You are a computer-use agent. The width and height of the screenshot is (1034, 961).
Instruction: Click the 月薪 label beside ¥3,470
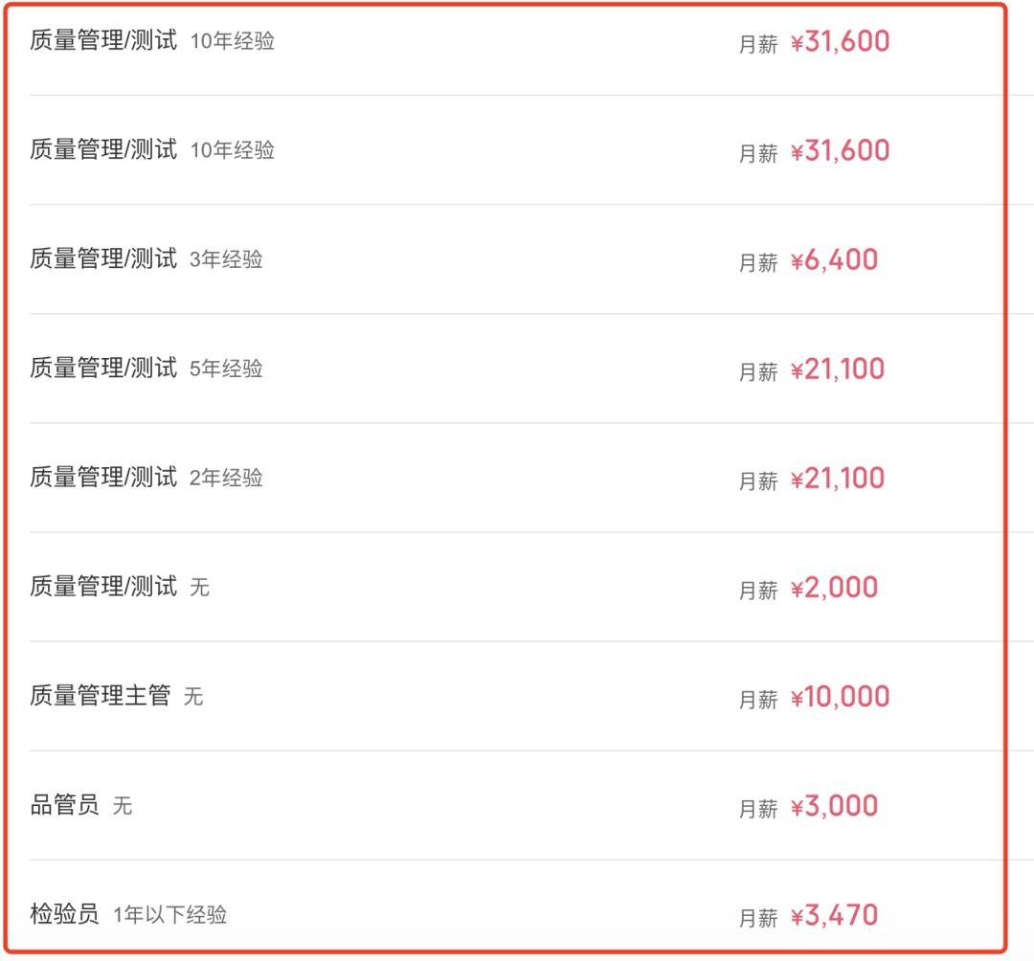pyautogui.click(x=758, y=918)
